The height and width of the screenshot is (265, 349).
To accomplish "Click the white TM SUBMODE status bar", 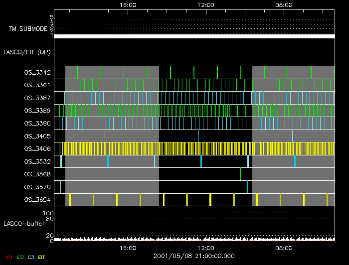I will point(194,36).
